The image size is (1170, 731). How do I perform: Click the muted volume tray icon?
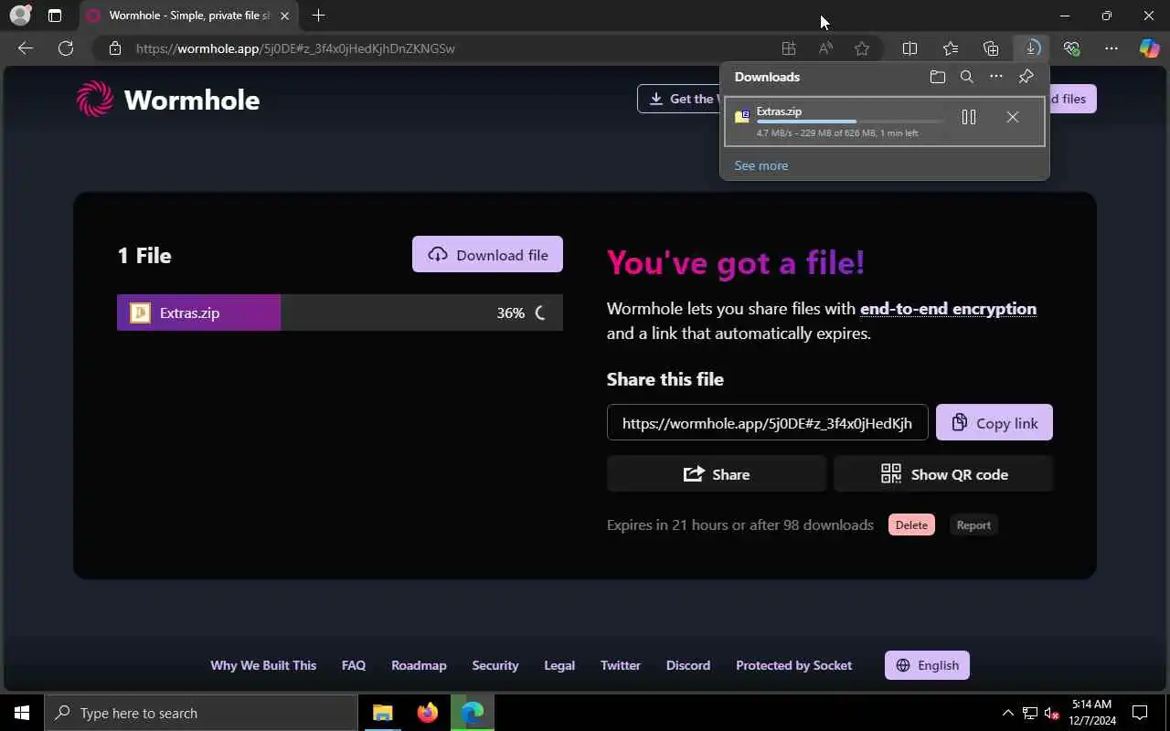(x=1052, y=713)
